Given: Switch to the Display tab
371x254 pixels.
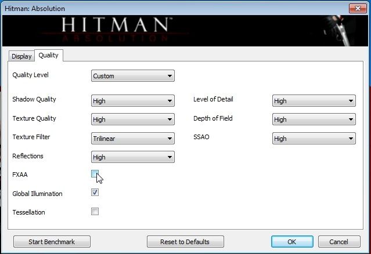Looking at the screenshot, I should tap(21, 56).
